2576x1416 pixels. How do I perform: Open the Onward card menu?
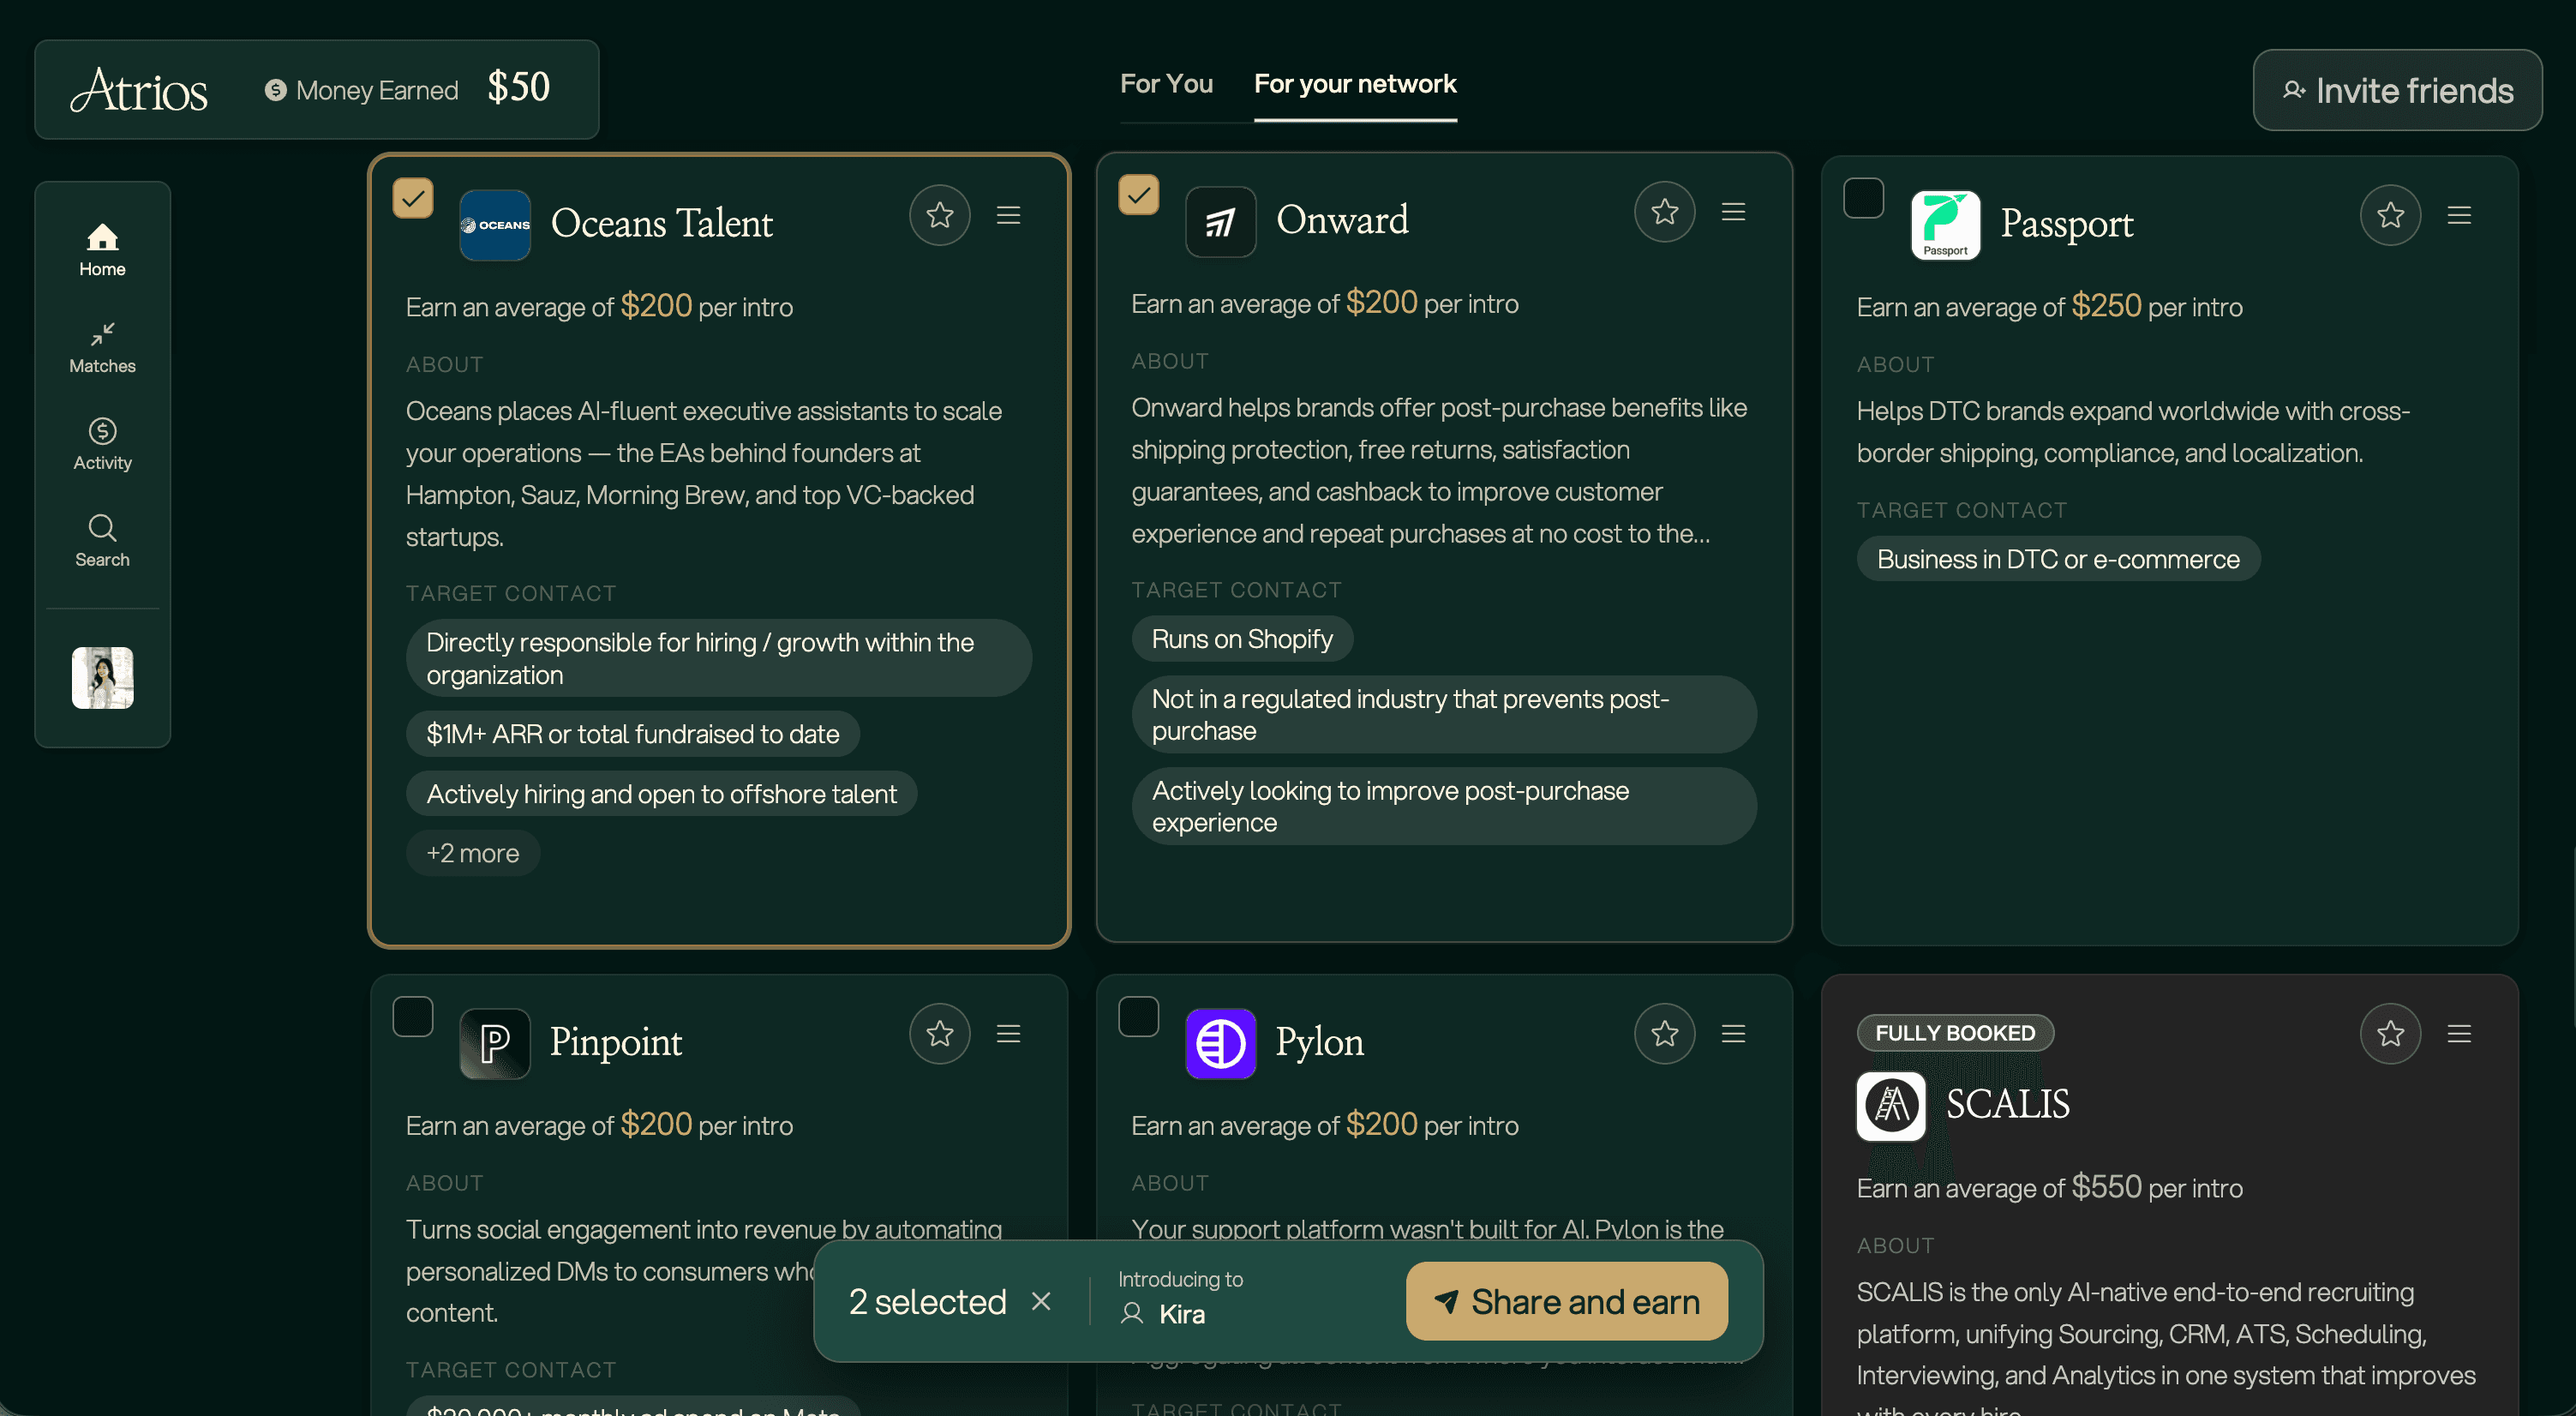point(1733,212)
